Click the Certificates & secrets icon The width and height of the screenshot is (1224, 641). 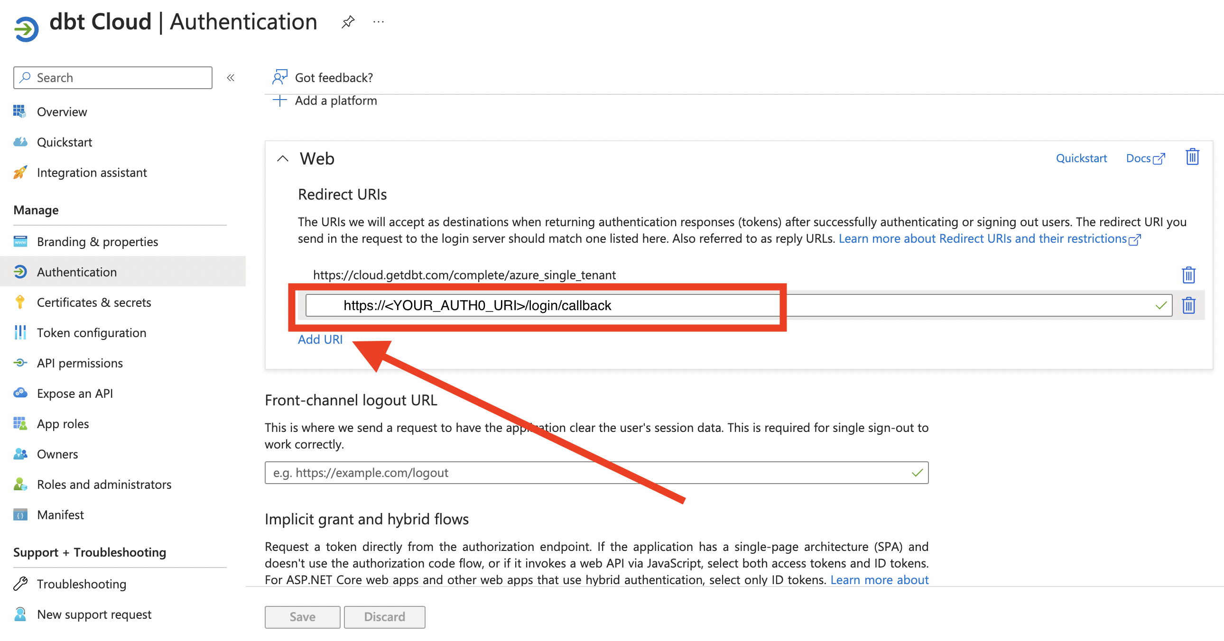[x=20, y=302]
